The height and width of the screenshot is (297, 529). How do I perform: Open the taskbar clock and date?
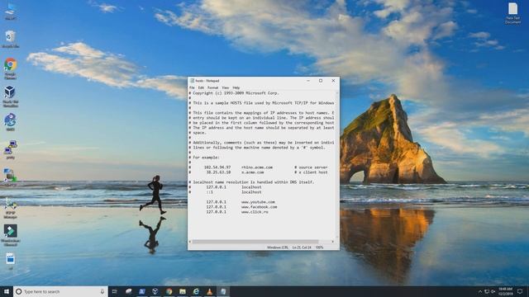505,291
